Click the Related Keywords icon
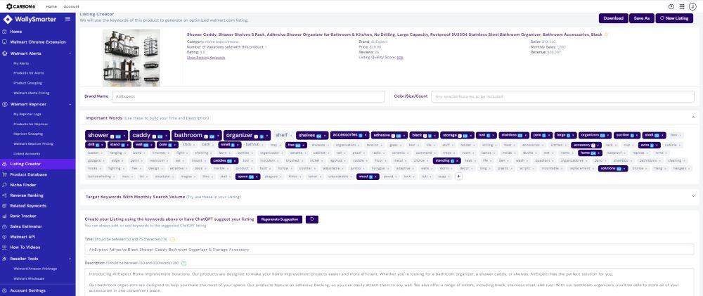The image size is (703, 296). pos(4,206)
